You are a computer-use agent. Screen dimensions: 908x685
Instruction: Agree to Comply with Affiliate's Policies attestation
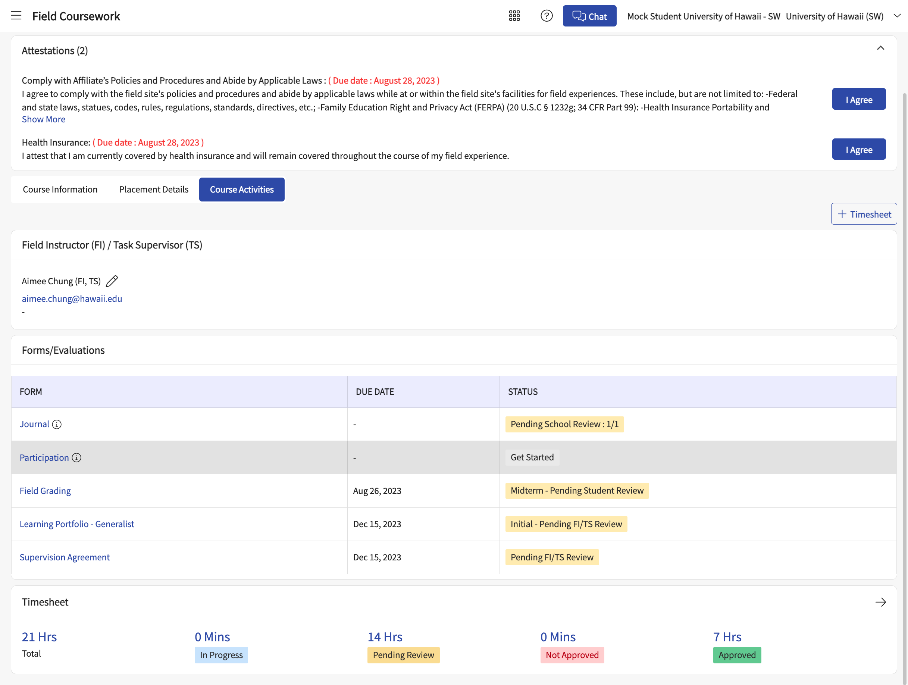pos(858,99)
